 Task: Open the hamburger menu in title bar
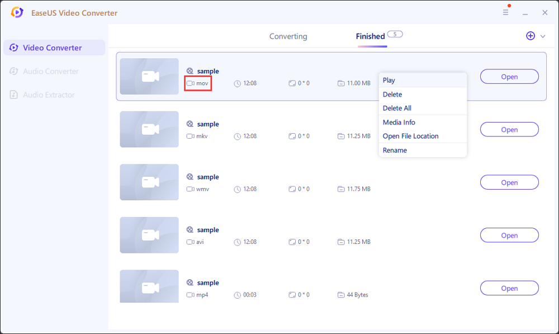(506, 12)
